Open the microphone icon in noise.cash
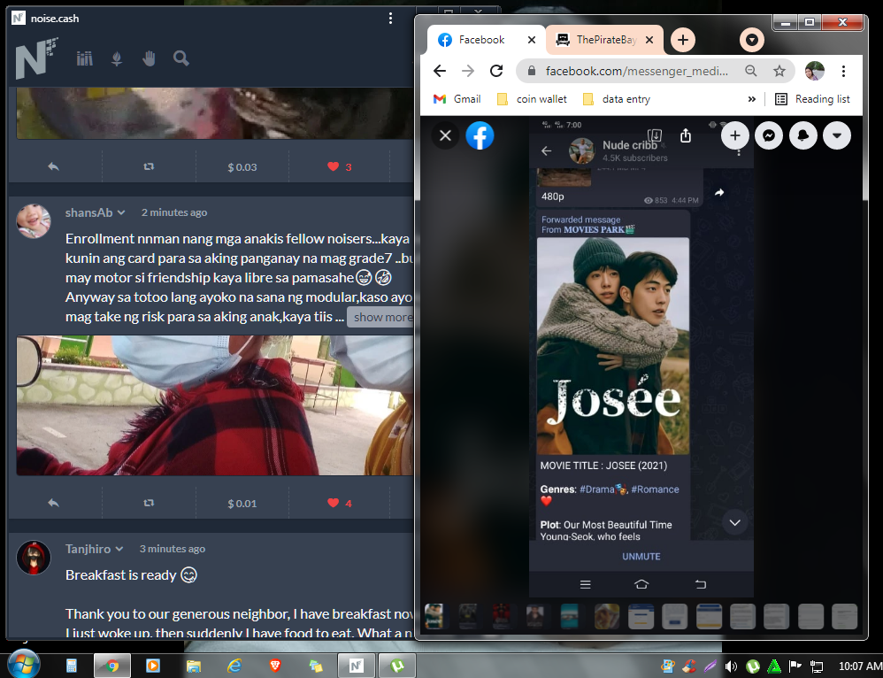 click(x=117, y=58)
